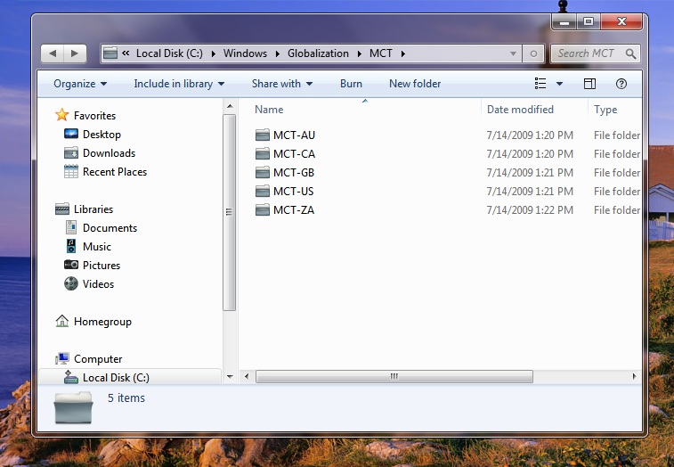Go back with the left arrow button
The width and height of the screenshot is (674, 467).
53,53
